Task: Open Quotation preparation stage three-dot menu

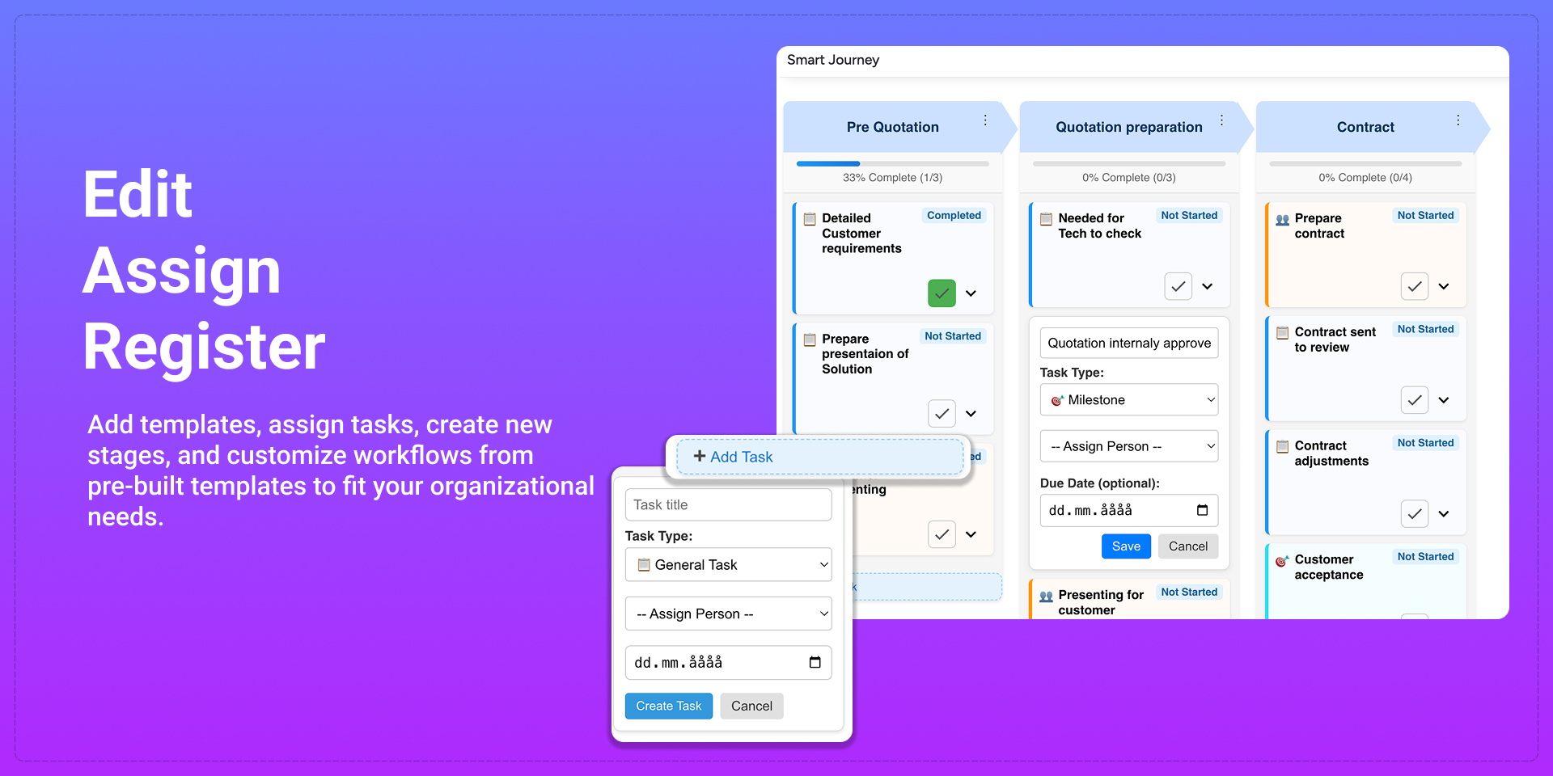Action: coord(1221,120)
